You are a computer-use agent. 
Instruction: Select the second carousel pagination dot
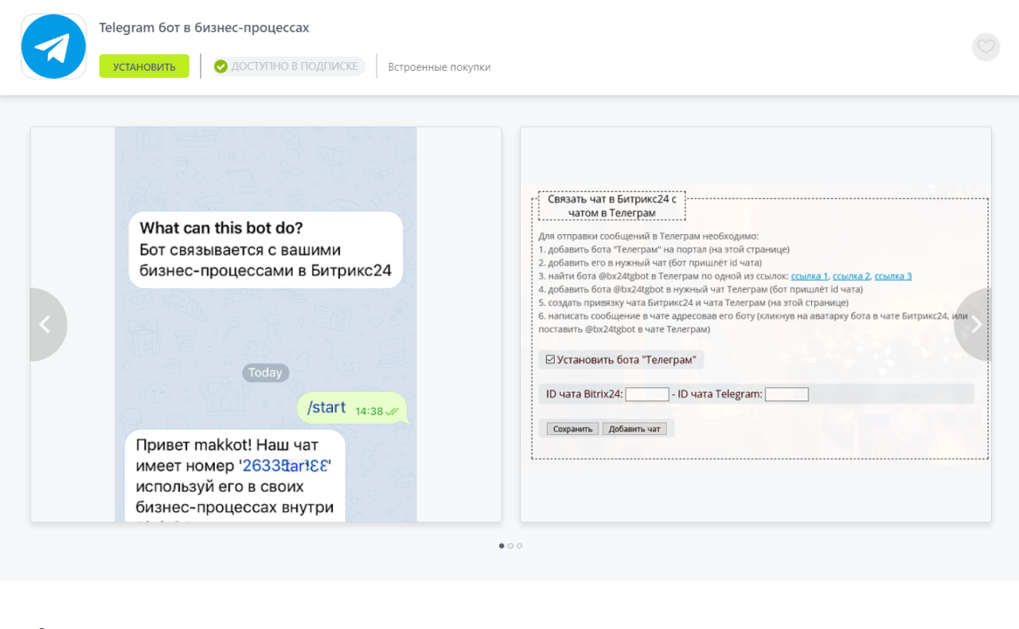[510, 546]
